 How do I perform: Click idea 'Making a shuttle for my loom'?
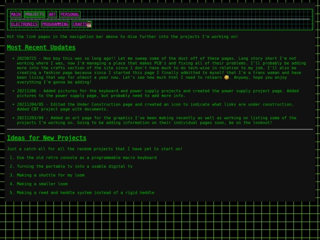click(50, 175)
